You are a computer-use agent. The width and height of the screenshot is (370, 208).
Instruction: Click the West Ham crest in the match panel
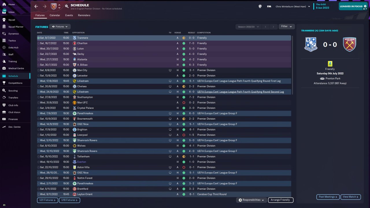(349, 44)
